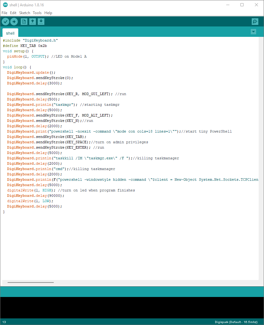The height and width of the screenshot is (325, 264).
Task: Click the DigiKeyboard.delay(500) line
Action: click(x=33, y=100)
